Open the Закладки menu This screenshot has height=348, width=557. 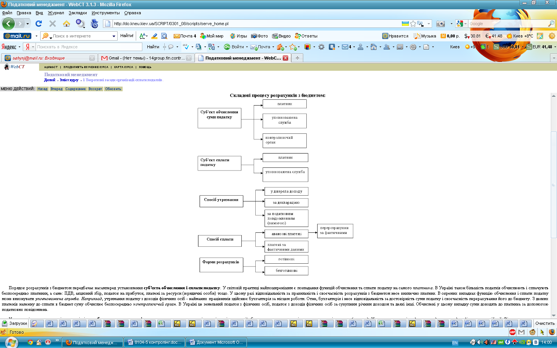click(78, 13)
